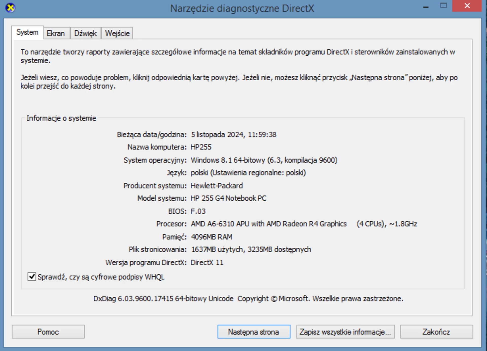Uncheck the WHQL digital signatures checkbox
This screenshot has width=487, height=351.
(32, 277)
